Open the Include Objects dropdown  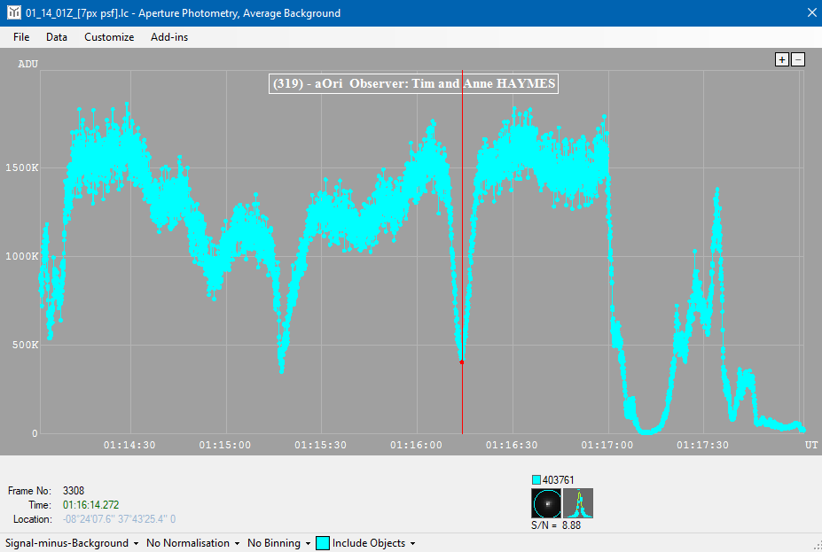click(373, 543)
